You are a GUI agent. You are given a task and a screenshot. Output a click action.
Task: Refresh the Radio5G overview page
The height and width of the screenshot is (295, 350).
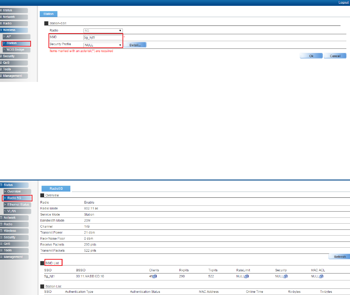coord(340,257)
